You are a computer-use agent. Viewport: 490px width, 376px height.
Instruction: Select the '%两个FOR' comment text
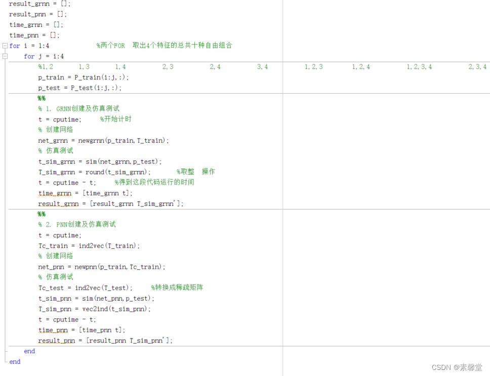[x=110, y=45]
